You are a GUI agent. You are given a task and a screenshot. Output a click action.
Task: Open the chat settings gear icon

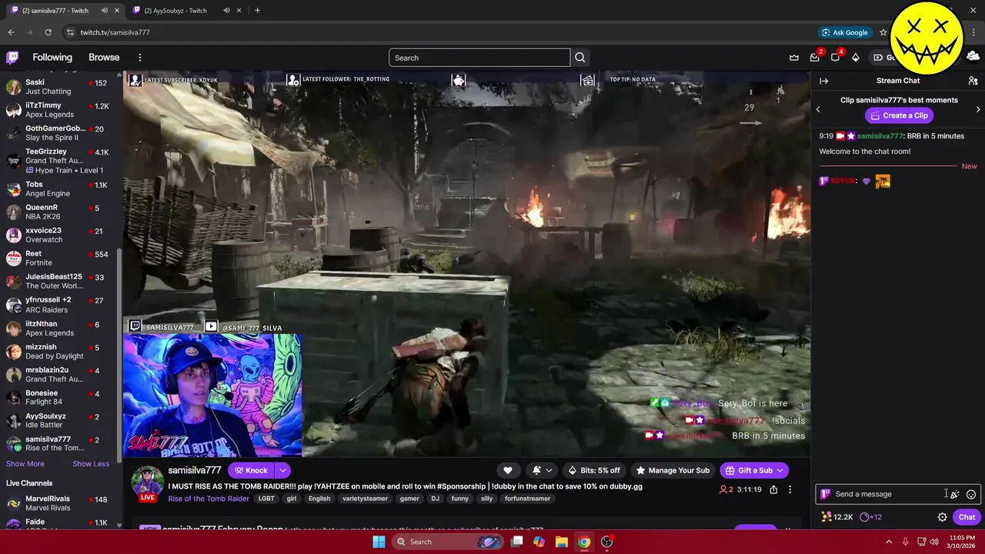click(942, 517)
